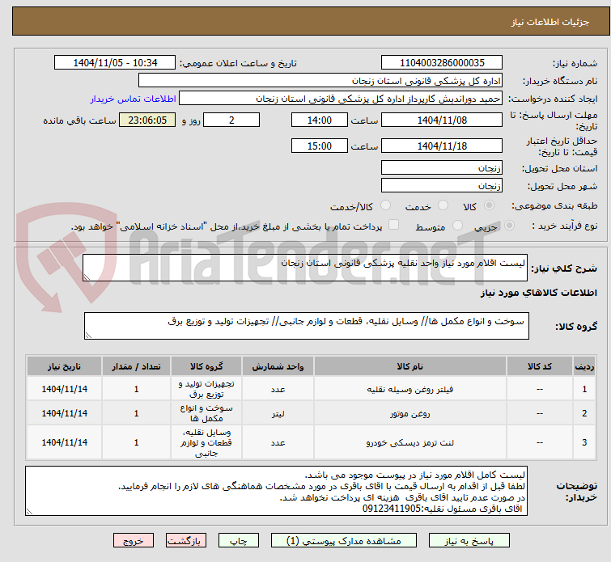611x562 pixels.
Task: Click the جزئیات اطلاعات نیاز page title
Action: pyautogui.click(x=550, y=22)
